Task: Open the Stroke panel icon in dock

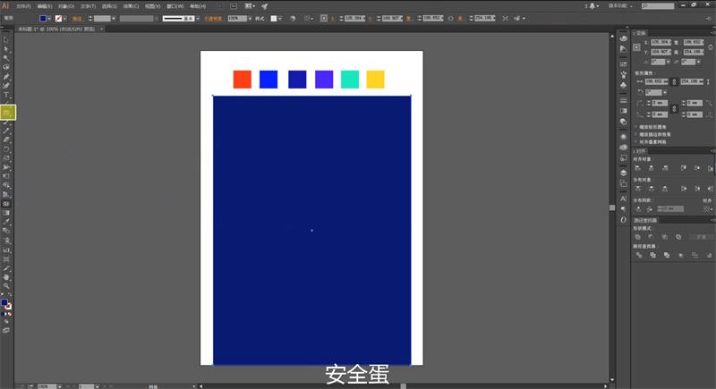Action: tap(623, 100)
